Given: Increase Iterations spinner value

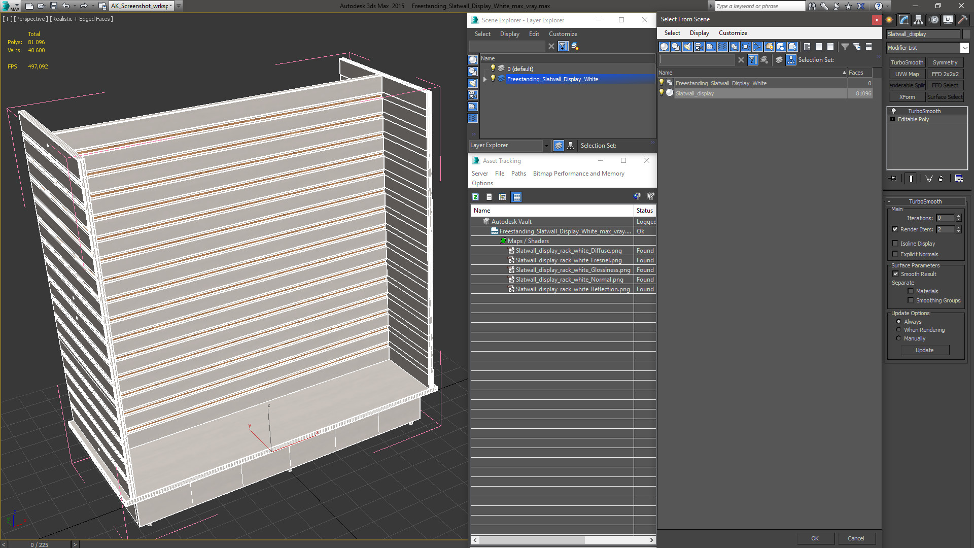Looking at the screenshot, I should [x=959, y=216].
